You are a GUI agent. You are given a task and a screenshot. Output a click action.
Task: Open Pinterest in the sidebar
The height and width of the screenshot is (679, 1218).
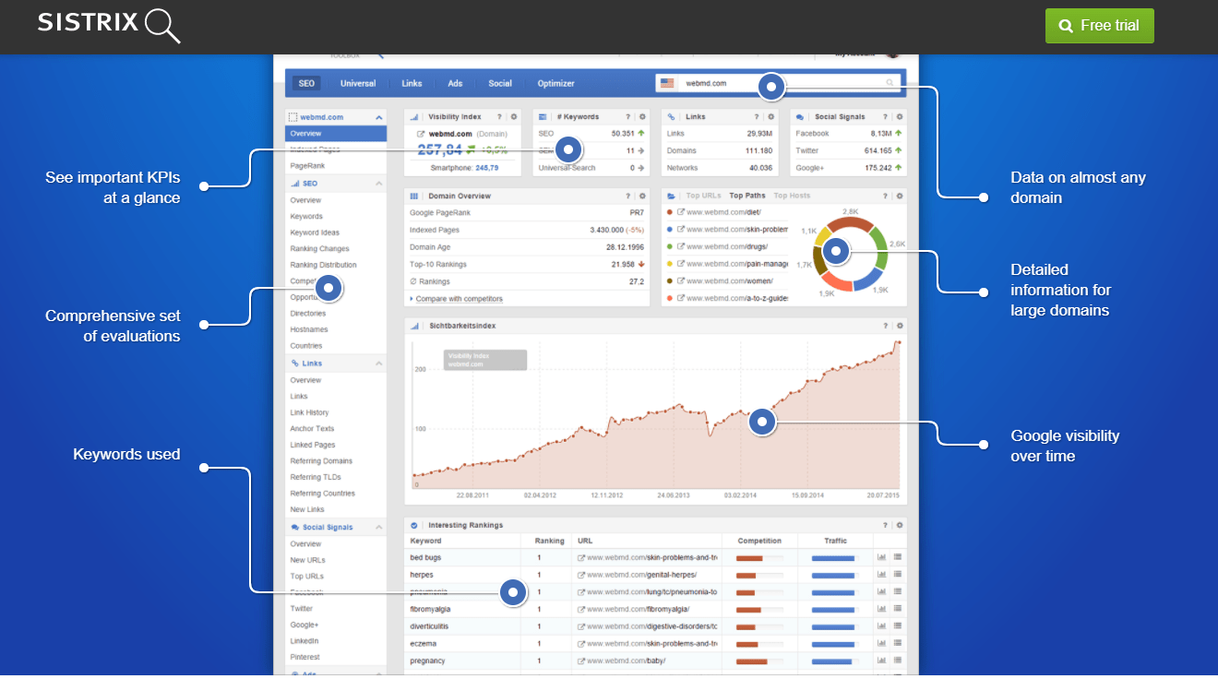(304, 658)
